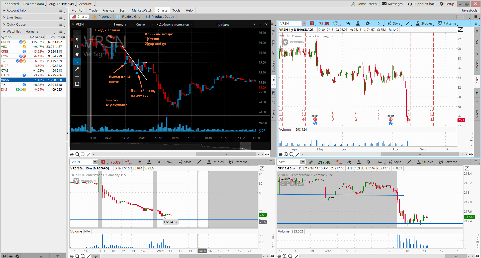Open the Analyze tab
Image resolution: width=481 pixels, height=258 pixels.
click(108, 10)
